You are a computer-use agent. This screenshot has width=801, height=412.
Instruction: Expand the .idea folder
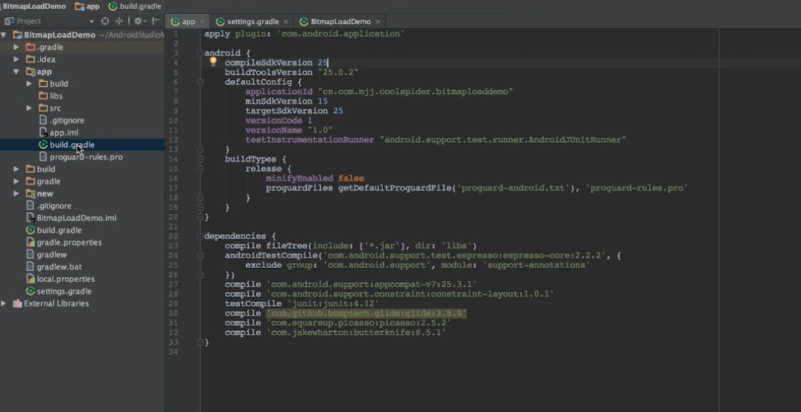coord(16,59)
